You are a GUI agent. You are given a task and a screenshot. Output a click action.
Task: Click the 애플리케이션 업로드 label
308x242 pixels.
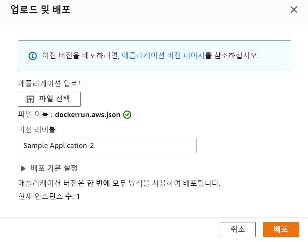coord(51,83)
